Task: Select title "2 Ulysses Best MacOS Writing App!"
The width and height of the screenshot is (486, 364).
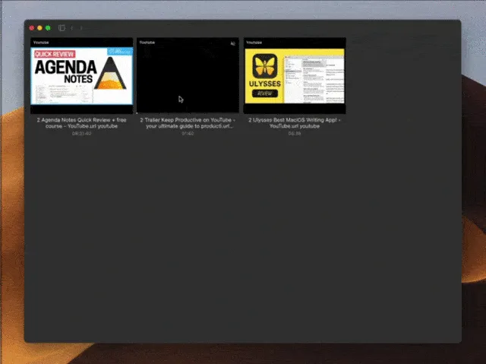Action: coord(295,123)
